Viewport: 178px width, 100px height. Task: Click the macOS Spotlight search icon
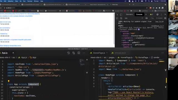149,1
